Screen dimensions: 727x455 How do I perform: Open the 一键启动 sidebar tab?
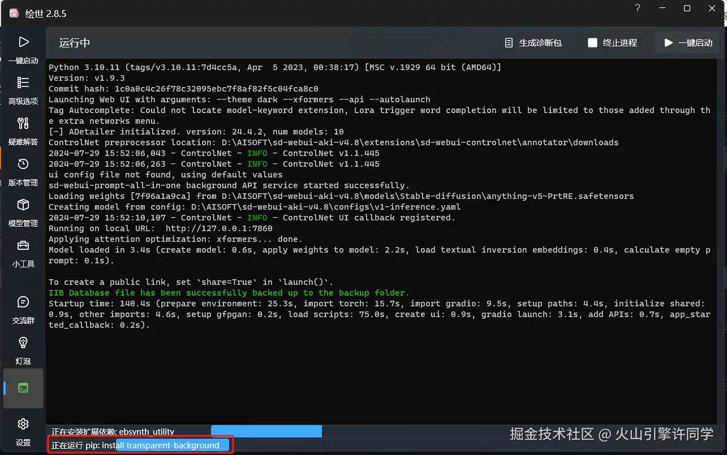pos(23,50)
